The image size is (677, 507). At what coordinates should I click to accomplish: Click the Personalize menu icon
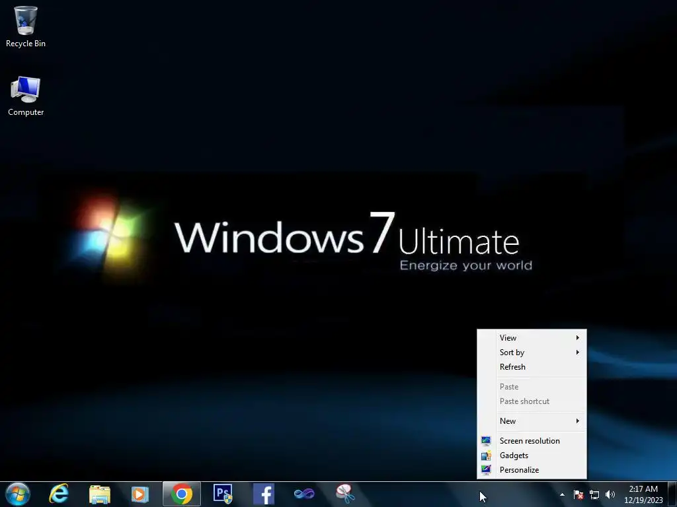486,470
